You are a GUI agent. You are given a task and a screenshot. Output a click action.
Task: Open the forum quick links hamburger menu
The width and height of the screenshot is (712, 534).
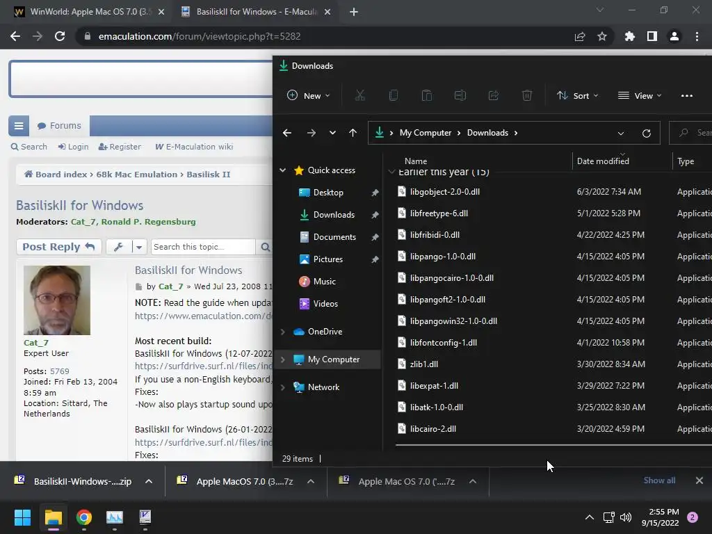(x=19, y=126)
